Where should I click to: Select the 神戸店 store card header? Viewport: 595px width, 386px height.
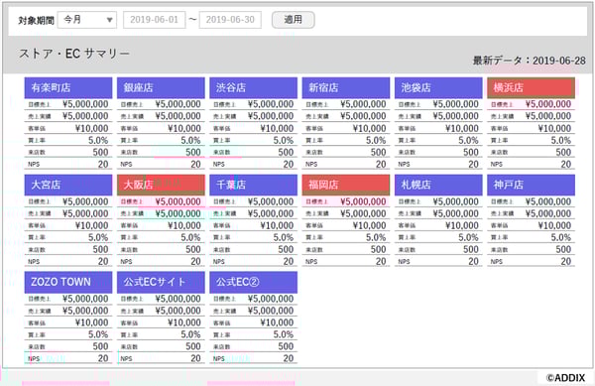[x=532, y=185]
